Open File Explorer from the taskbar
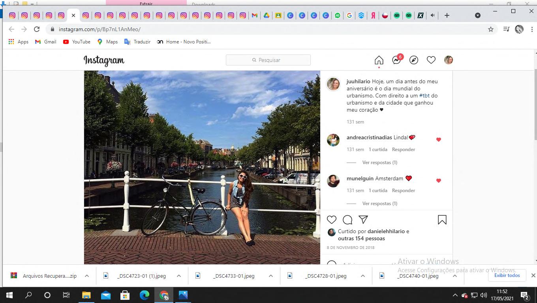The height and width of the screenshot is (303, 537). [x=86, y=295]
